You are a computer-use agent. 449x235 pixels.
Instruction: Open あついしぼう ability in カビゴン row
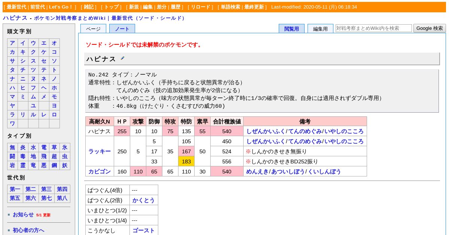(288, 172)
